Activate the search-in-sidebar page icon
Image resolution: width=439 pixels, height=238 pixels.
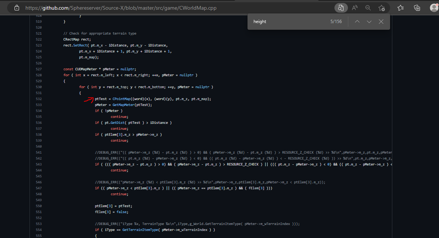click(340, 7)
